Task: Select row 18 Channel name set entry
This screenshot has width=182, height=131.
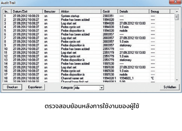Action: [89, 78]
